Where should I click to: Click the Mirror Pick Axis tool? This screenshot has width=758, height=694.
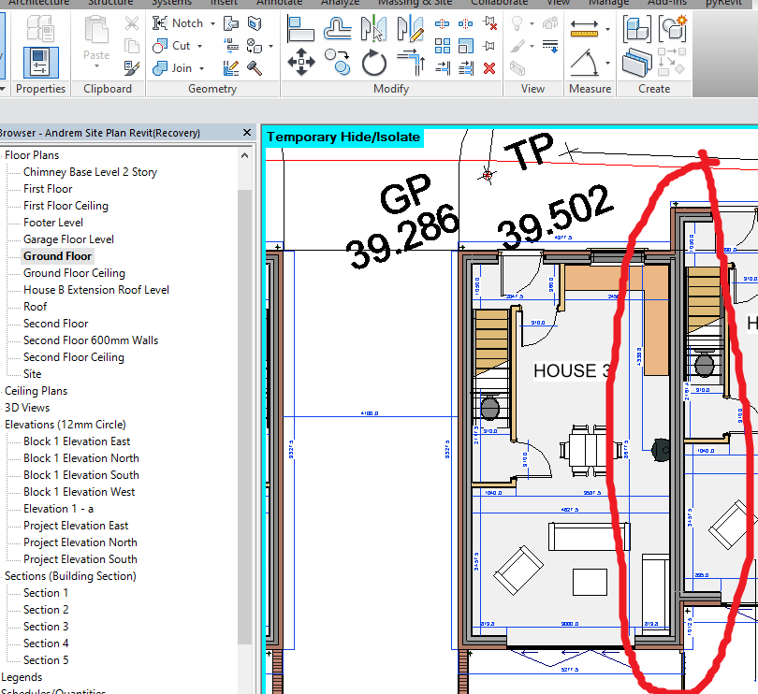(x=374, y=29)
